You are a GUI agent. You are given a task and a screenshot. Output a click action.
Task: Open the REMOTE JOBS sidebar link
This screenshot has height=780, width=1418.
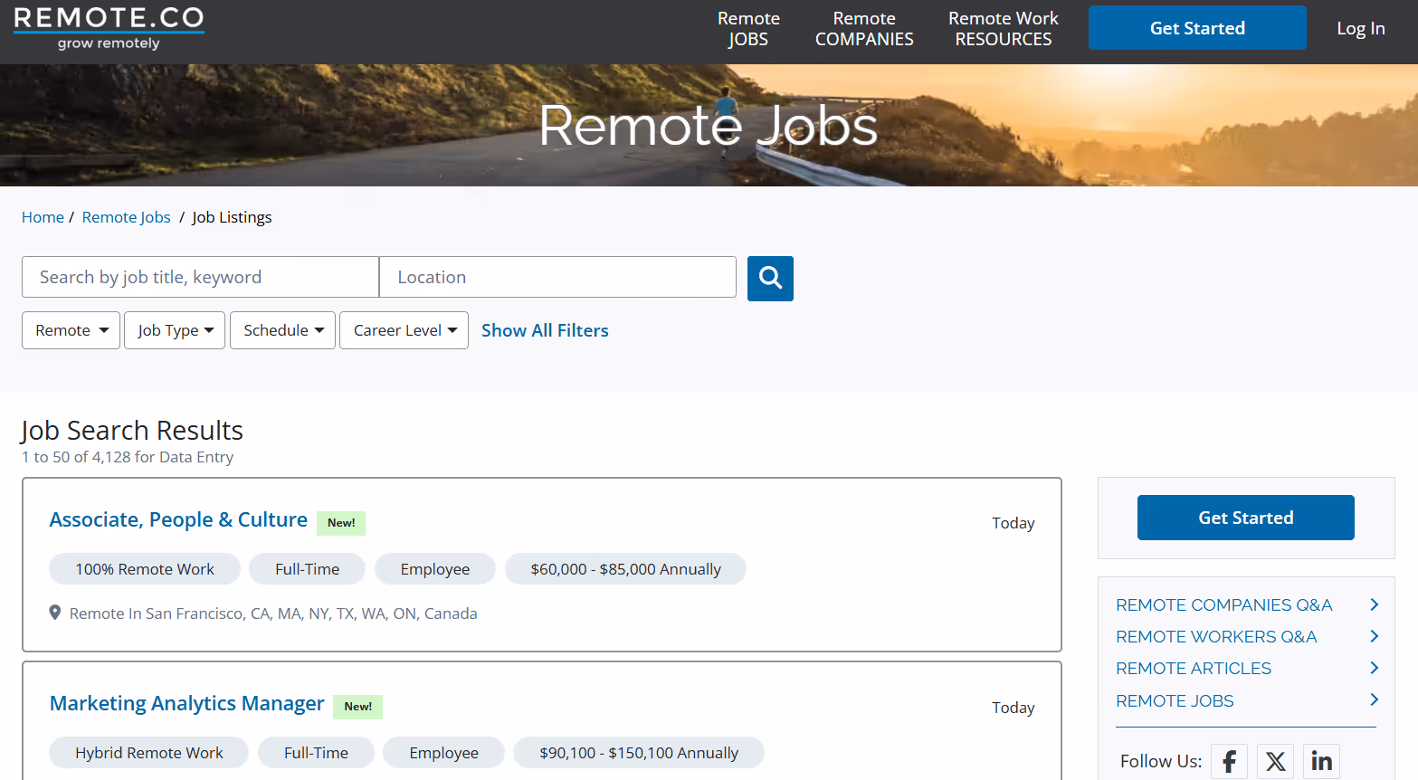[x=1175, y=700]
